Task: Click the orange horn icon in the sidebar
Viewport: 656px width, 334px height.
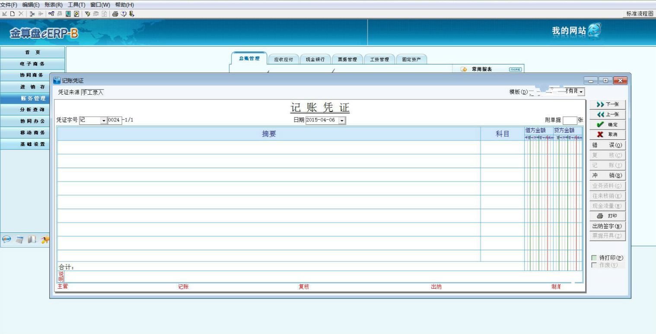Action: click(45, 239)
